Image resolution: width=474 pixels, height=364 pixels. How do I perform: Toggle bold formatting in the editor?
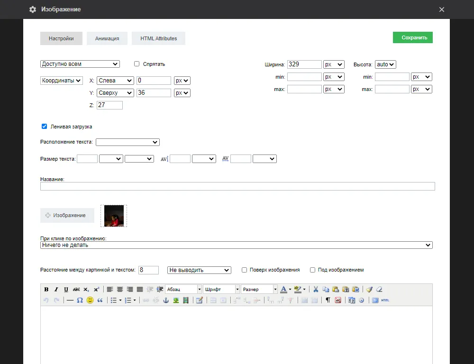(46, 289)
